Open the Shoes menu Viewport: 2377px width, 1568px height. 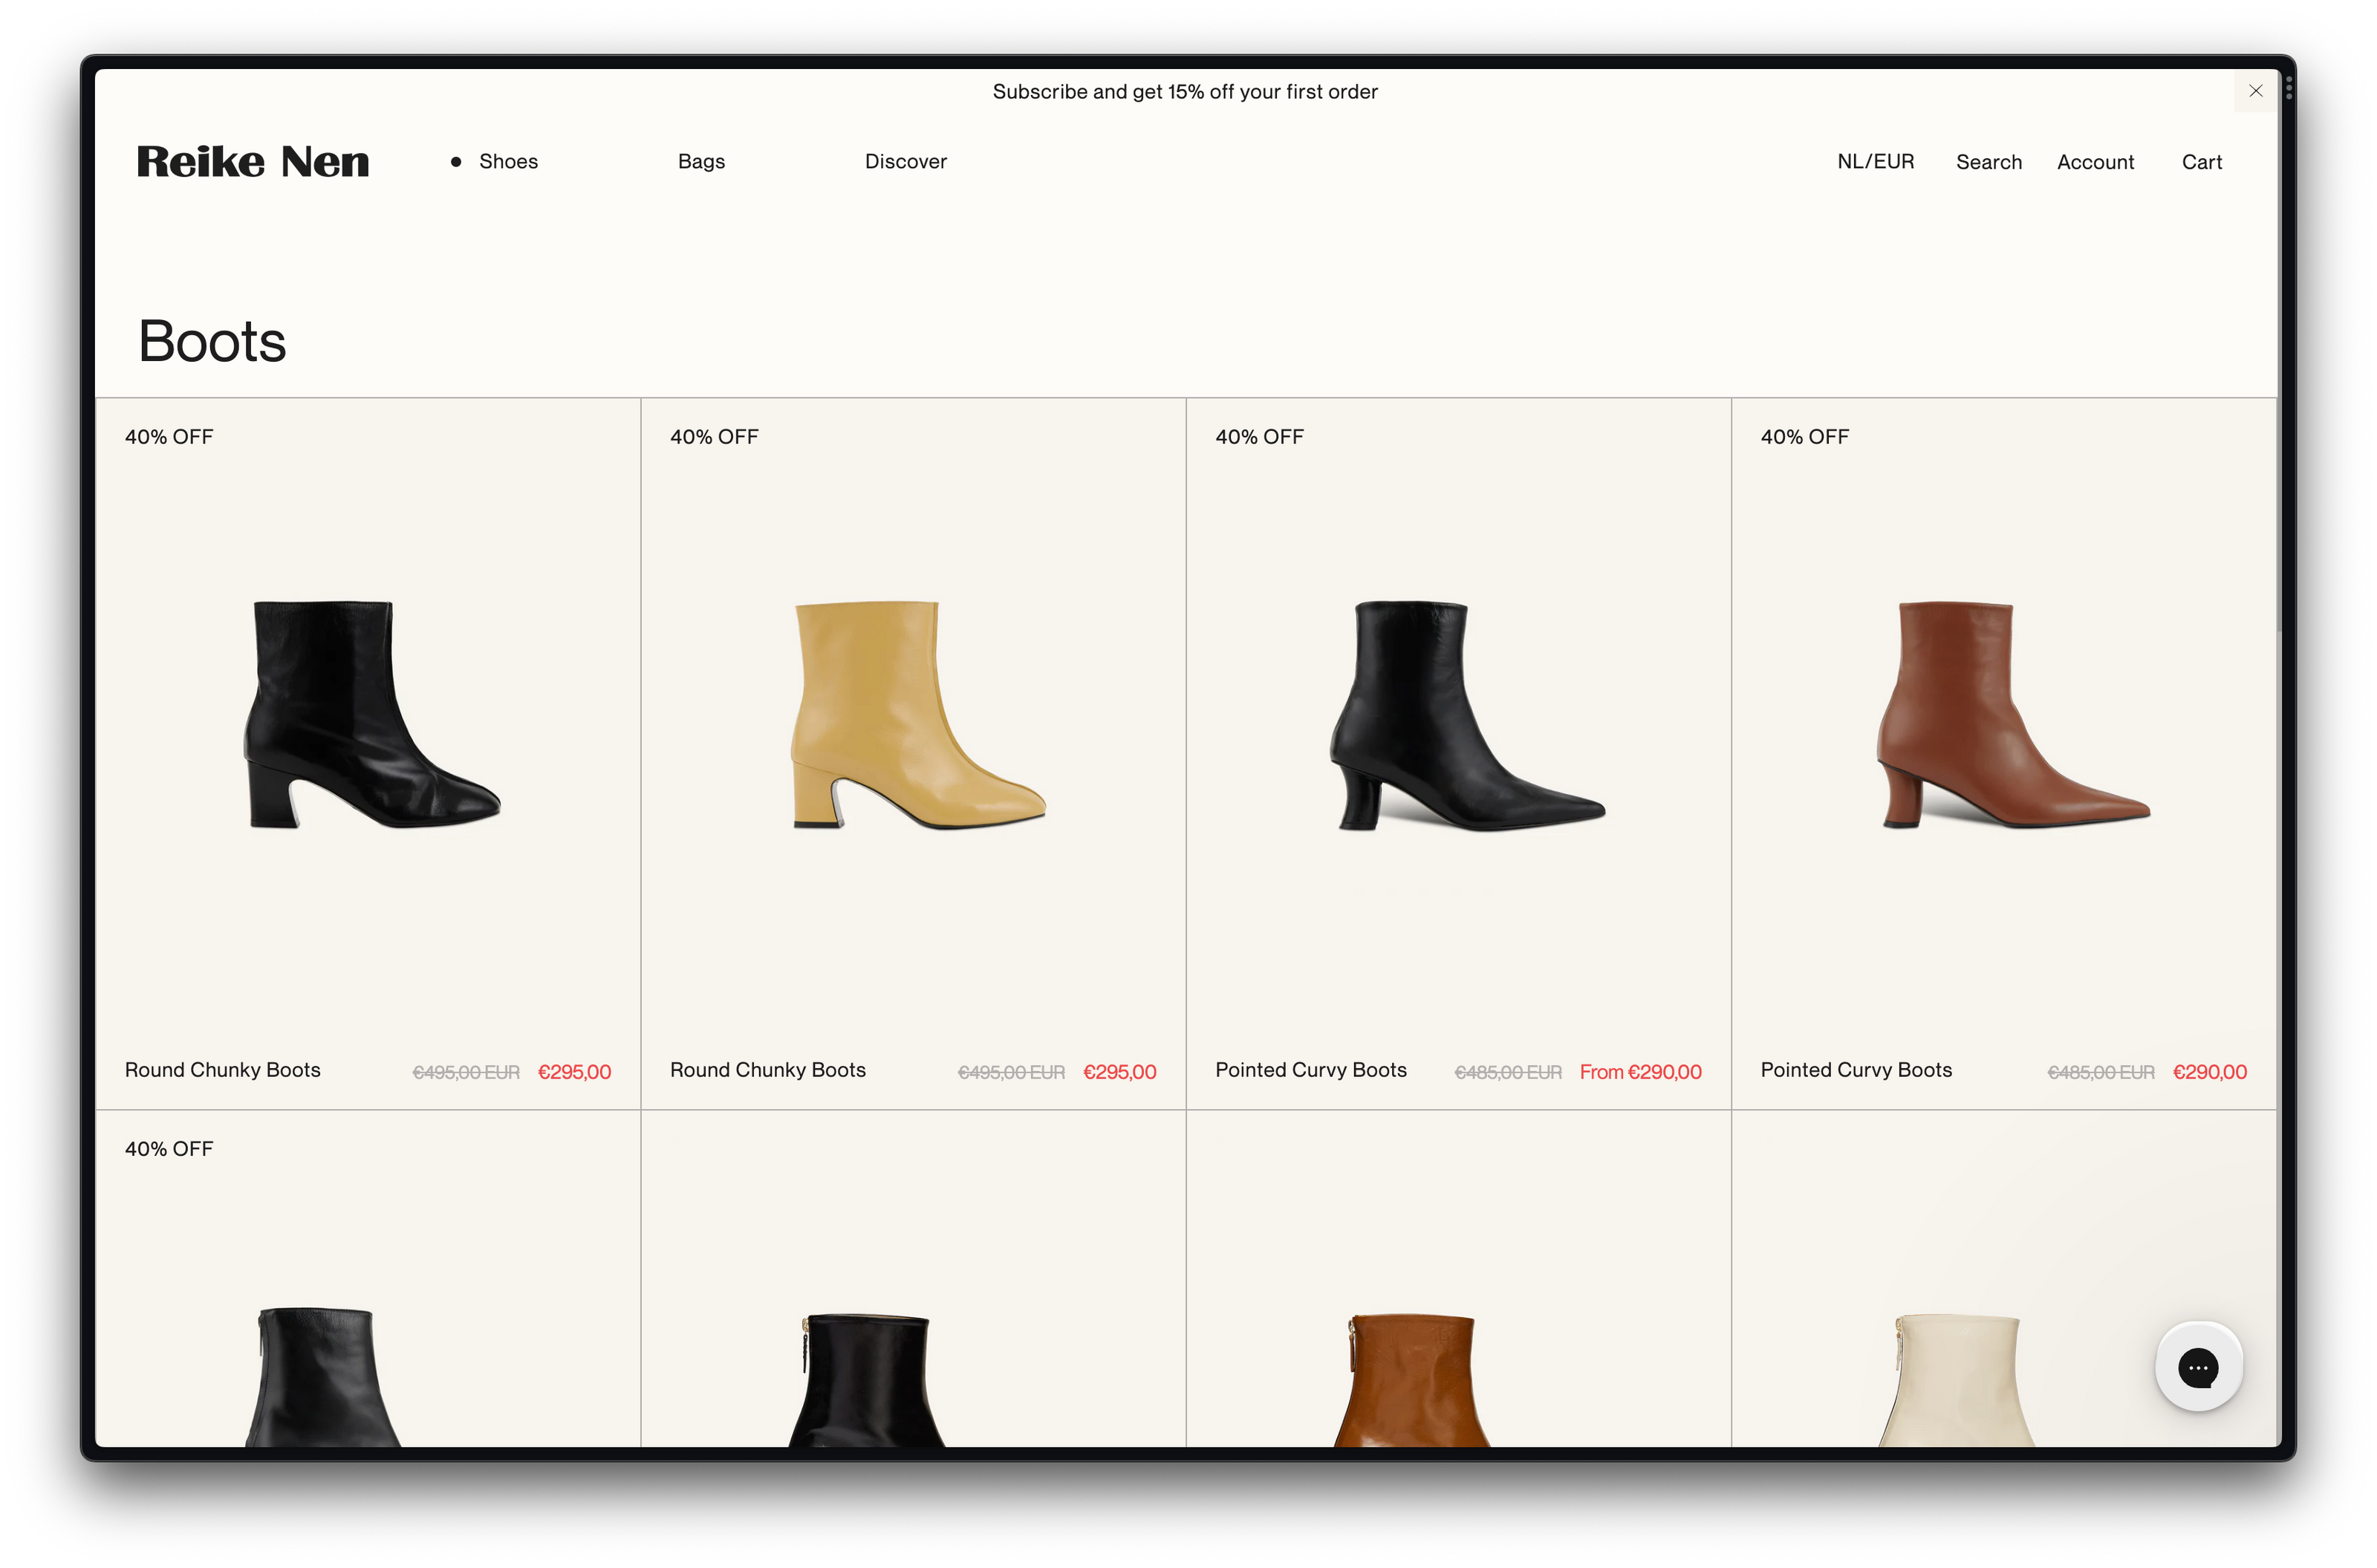coord(508,162)
